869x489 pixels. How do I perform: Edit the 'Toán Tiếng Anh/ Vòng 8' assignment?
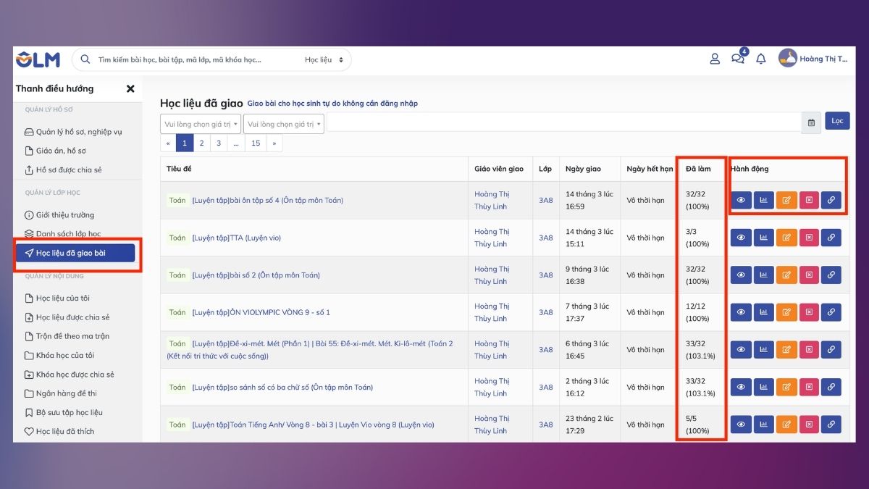click(x=786, y=425)
